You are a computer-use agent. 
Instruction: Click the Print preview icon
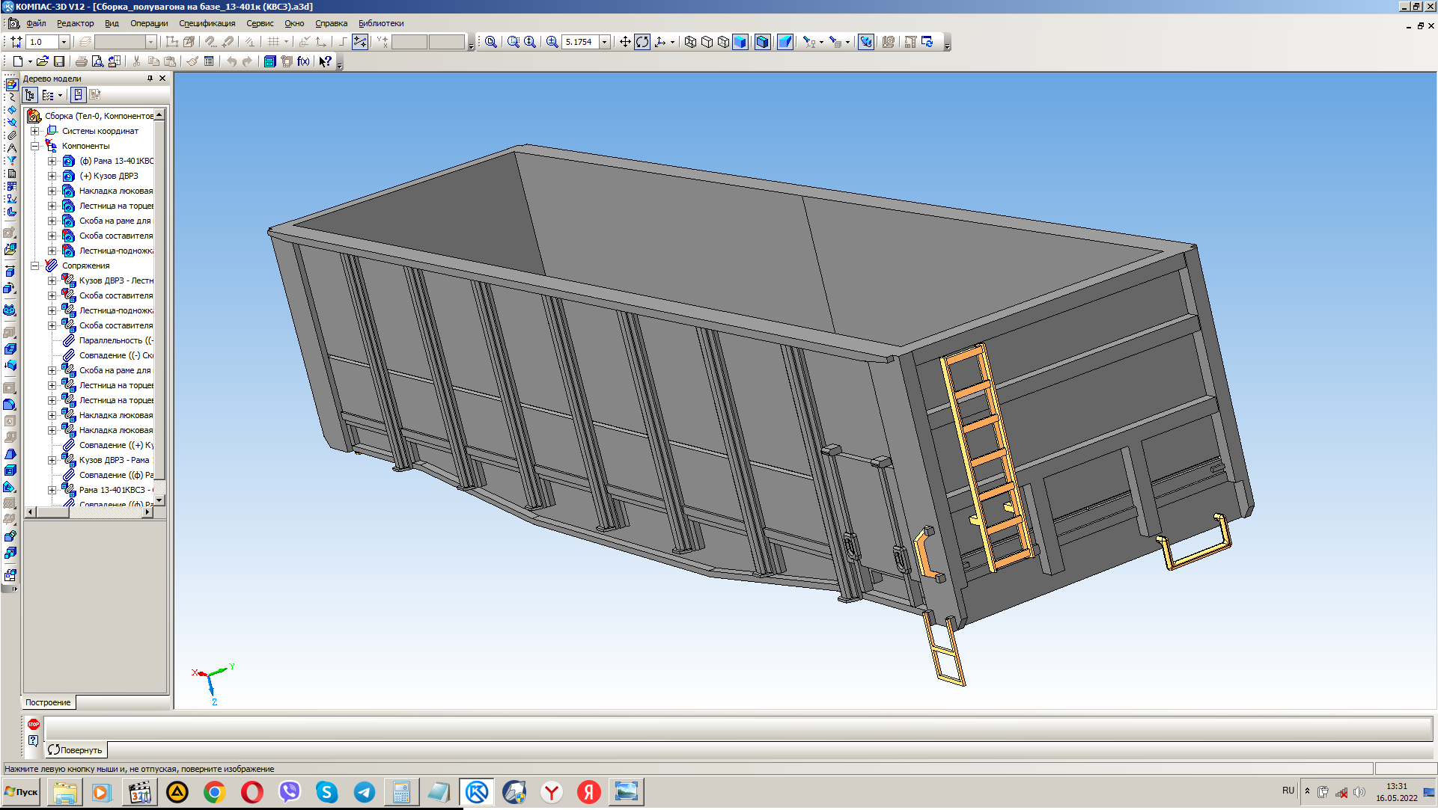click(x=97, y=61)
